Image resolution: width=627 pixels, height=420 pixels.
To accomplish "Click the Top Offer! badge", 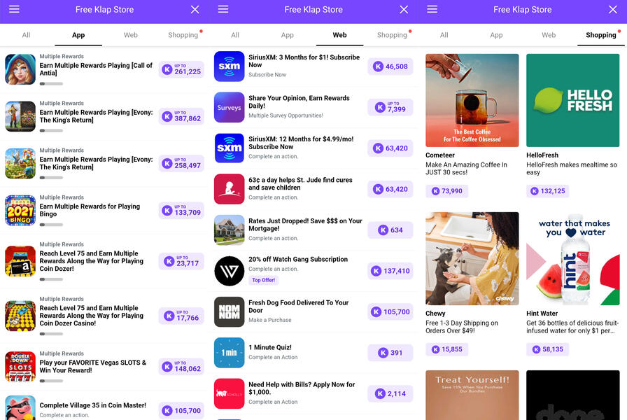I will (x=263, y=280).
